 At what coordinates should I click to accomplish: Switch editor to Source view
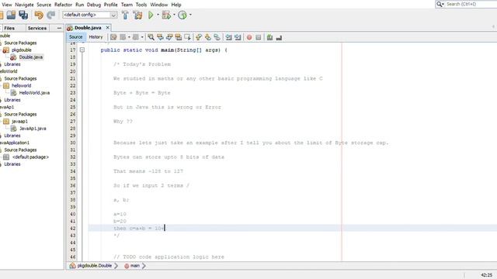click(76, 37)
